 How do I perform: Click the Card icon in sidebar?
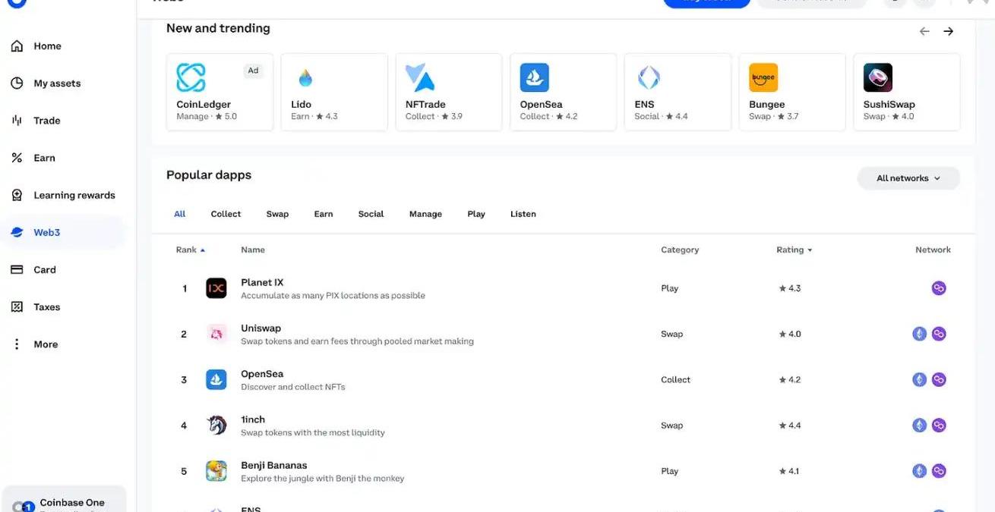[x=17, y=270]
